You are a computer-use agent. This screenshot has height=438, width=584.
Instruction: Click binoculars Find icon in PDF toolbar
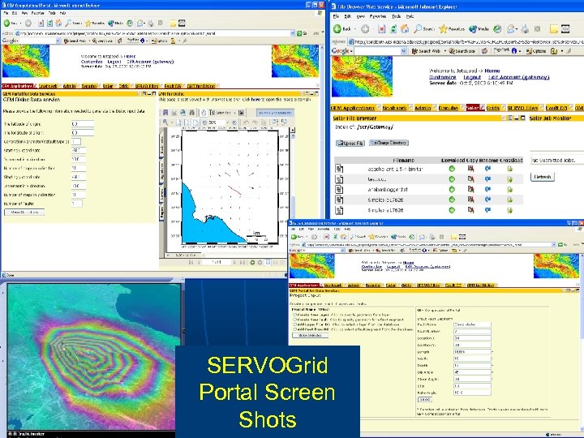tap(191, 112)
